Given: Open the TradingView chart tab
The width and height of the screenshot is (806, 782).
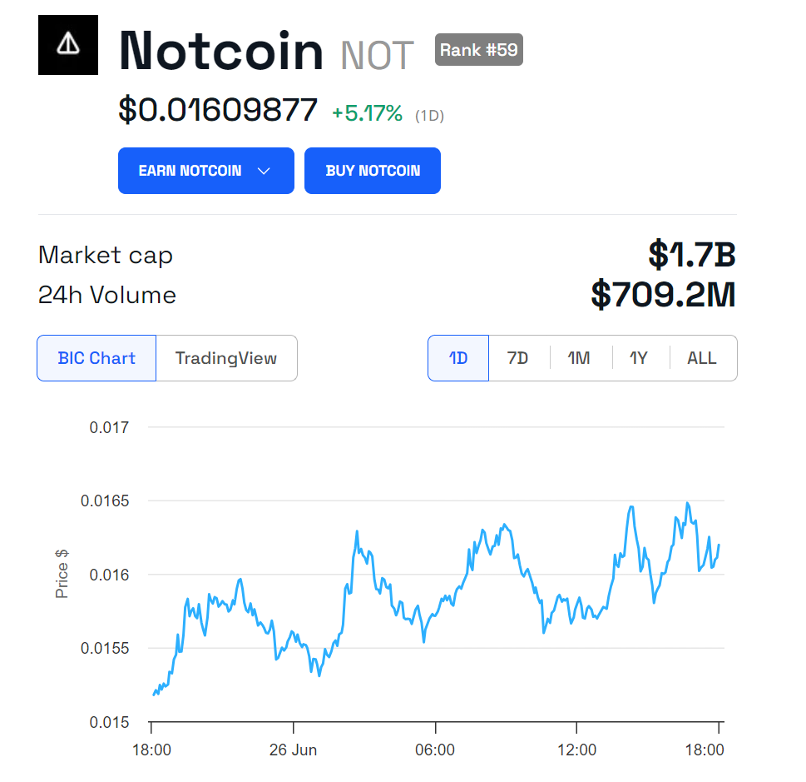Looking at the screenshot, I should point(226,358).
